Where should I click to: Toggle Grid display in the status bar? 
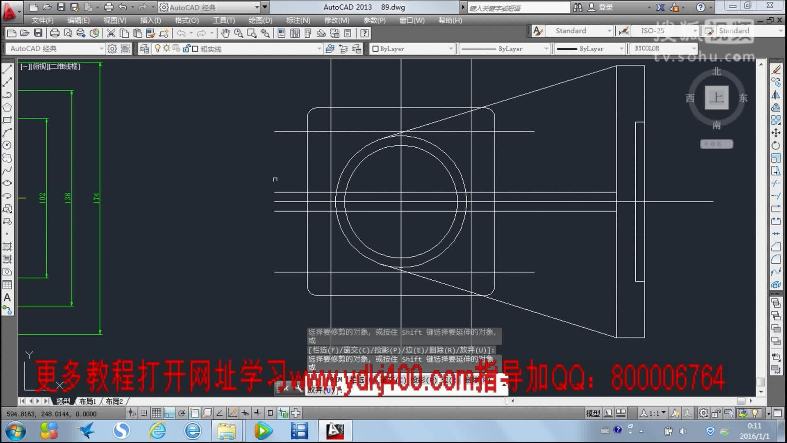(x=155, y=413)
